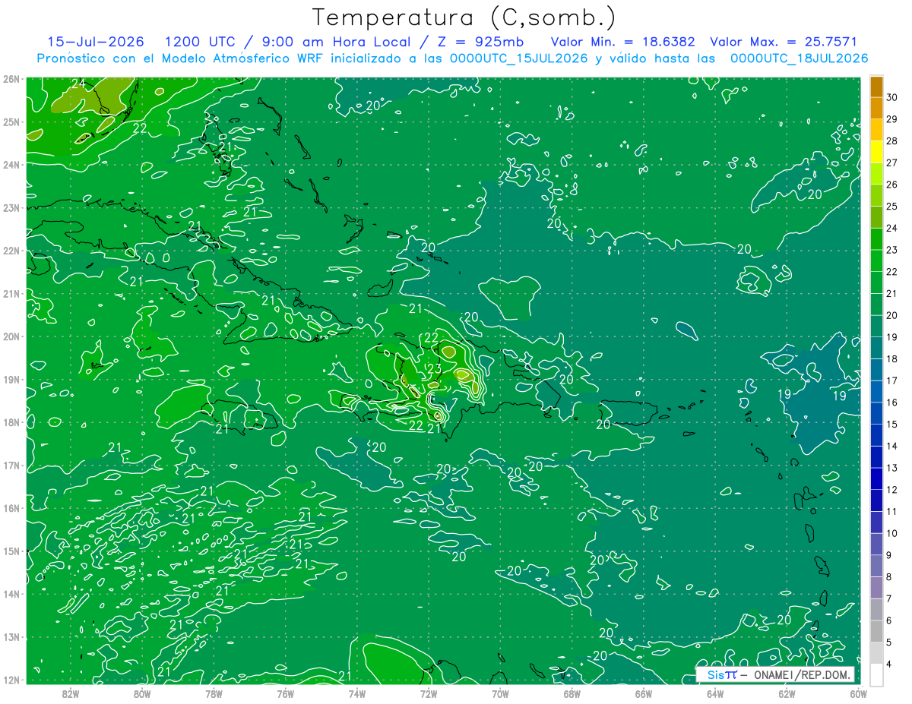This screenshot has width=912, height=704.
Task: Click latitude axis label 18N
Action: pos(11,422)
